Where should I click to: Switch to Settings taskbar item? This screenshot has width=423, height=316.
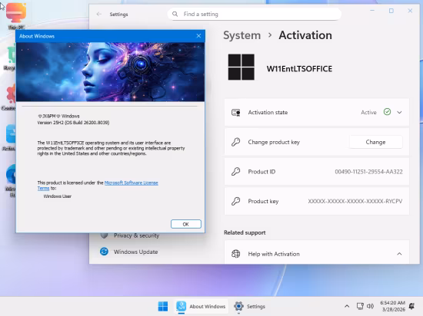click(x=249, y=306)
